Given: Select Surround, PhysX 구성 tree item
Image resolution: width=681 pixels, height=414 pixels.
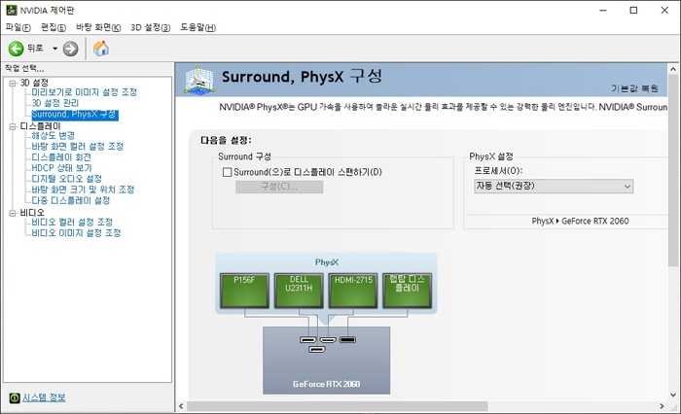Looking at the screenshot, I should click(x=75, y=115).
